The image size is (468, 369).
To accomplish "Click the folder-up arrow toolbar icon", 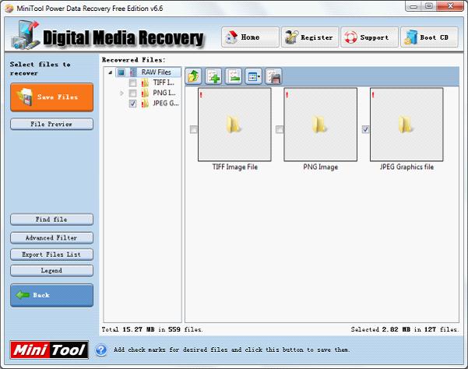I will (193, 76).
